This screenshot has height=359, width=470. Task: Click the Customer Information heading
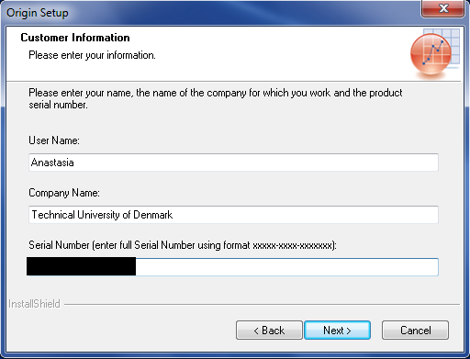(x=75, y=38)
